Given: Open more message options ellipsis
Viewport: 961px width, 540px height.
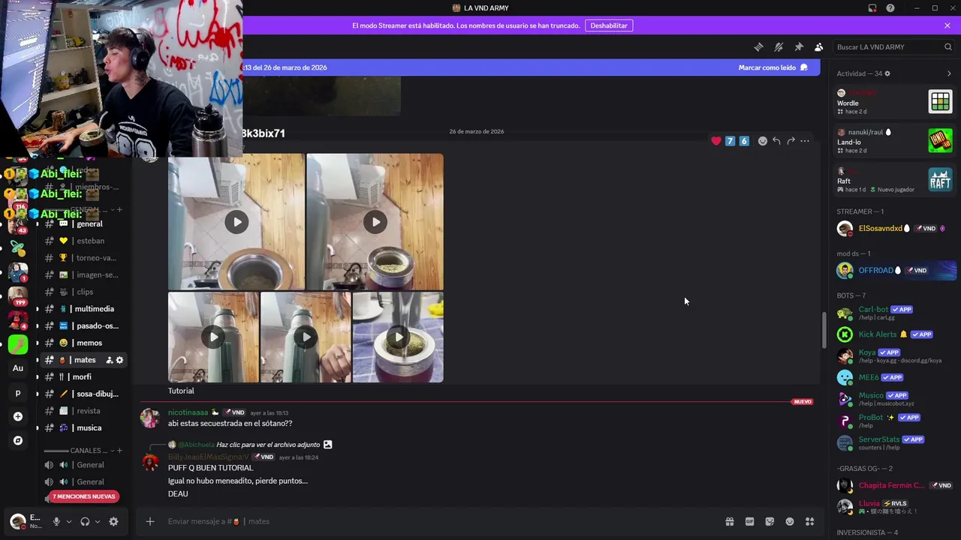Looking at the screenshot, I should [805, 141].
